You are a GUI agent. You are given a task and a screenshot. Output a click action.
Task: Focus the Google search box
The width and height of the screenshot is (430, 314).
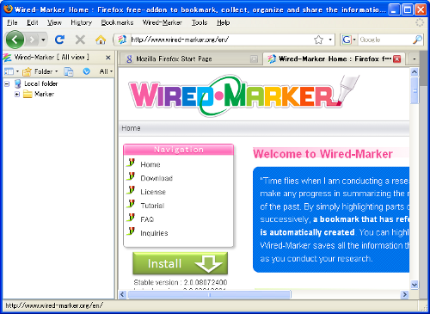click(384, 40)
